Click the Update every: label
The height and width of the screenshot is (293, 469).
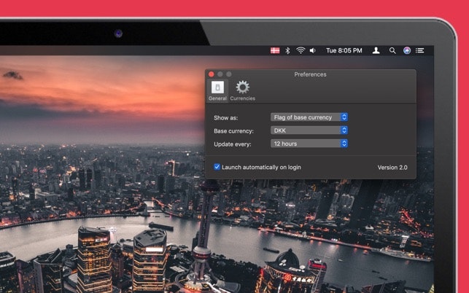[x=233, y=144]
